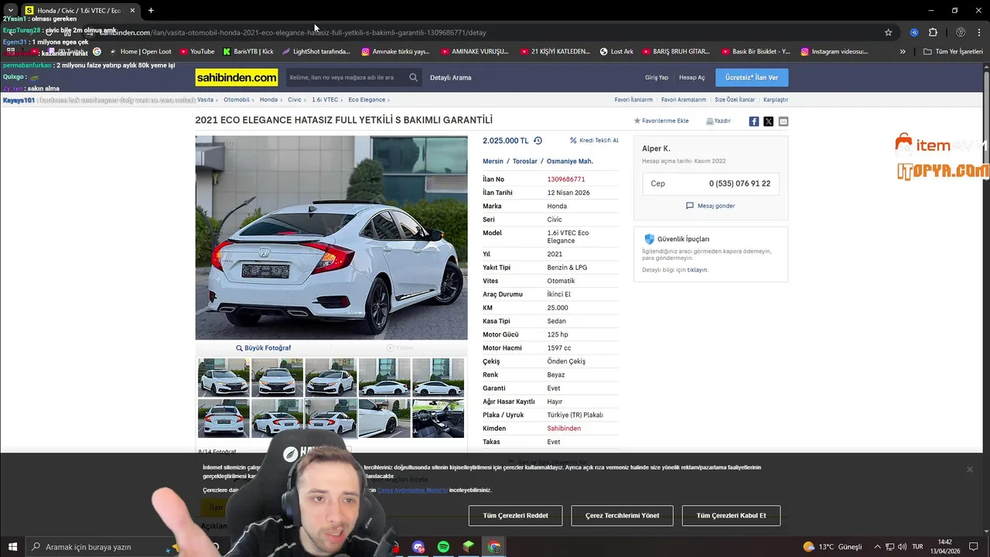Go to Honda breadcrumb

tap(268, 100)
